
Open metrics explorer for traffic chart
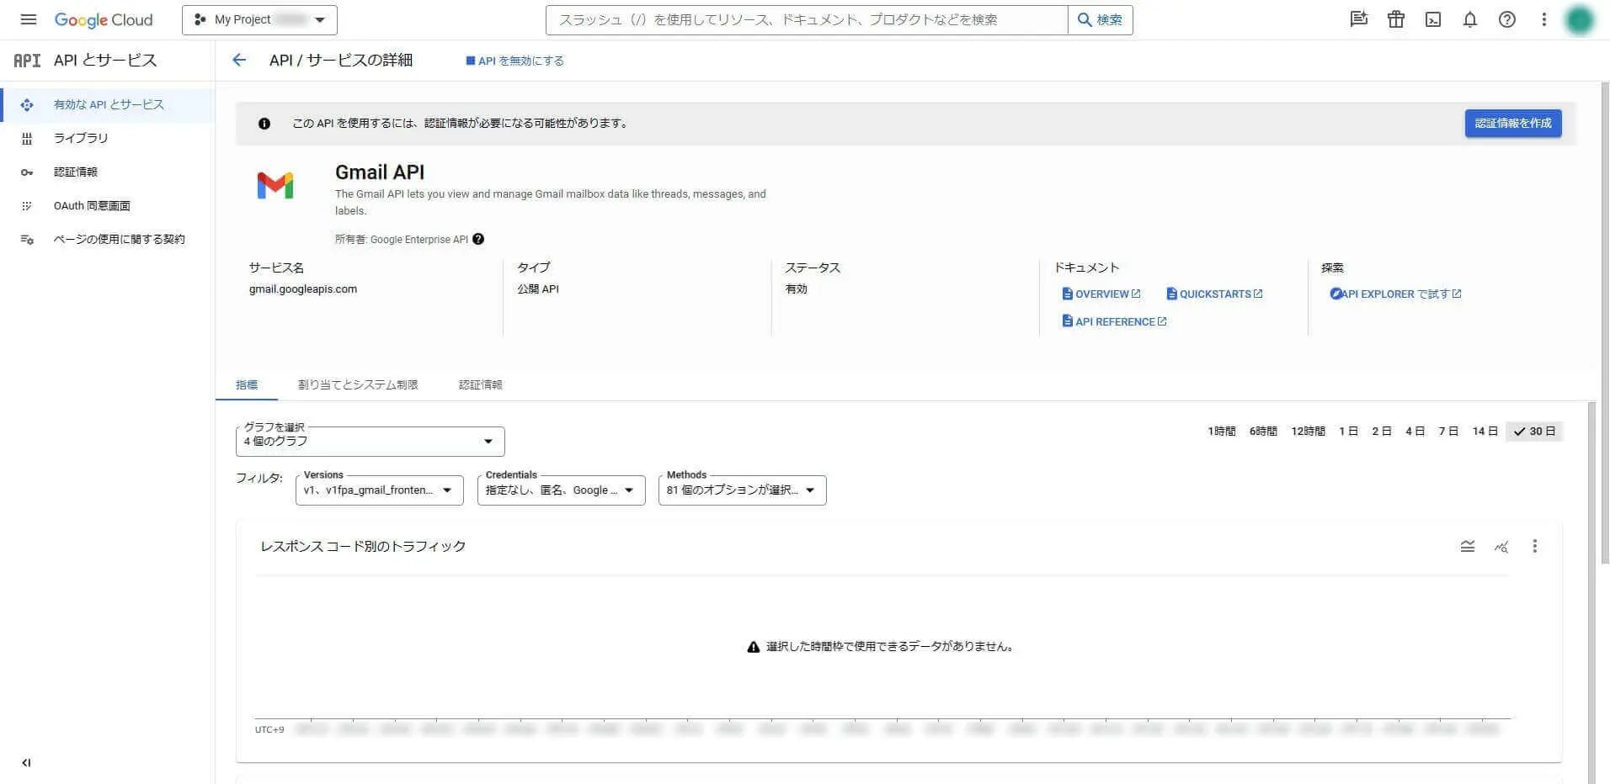pos(1501,547)
